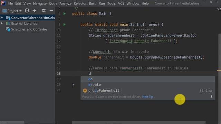221x124 pixels.
Task: Choose the 'do' completion suggestion
Action: [x=148, y=79]
